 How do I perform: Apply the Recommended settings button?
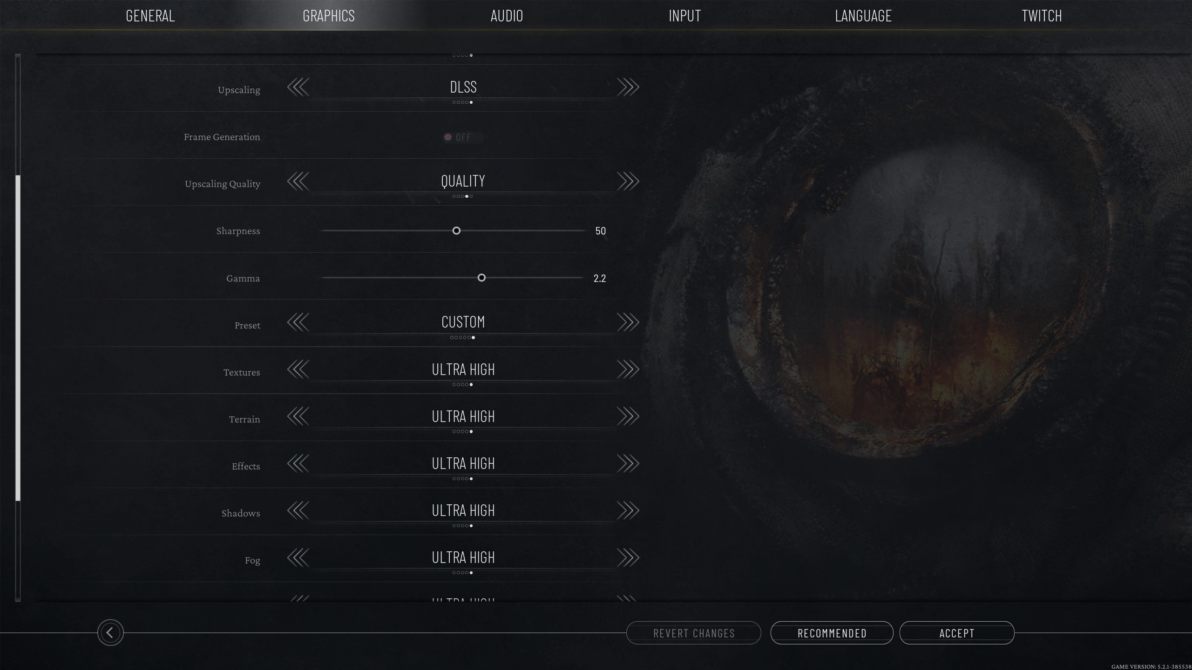pyautogui.click(x=832, y=633)
